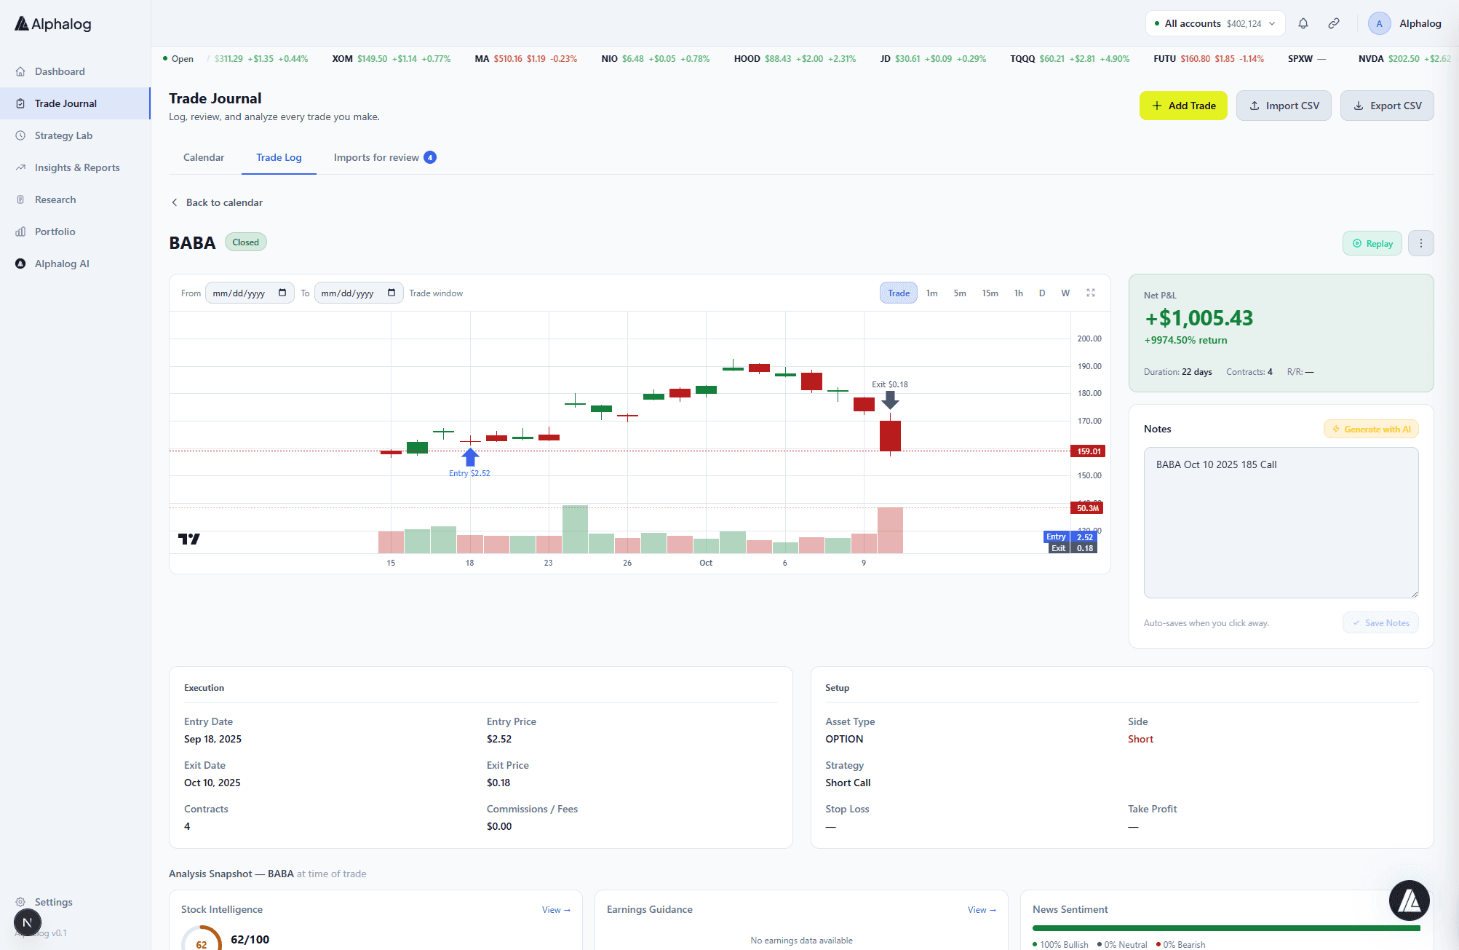The height and width of the screenshot is (950, 1459).
Task: Switch chart to daily (D) timeframe
Action: [x=1042, y=293]
